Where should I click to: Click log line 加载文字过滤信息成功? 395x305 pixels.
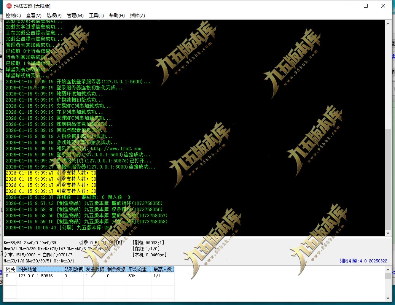34,27
